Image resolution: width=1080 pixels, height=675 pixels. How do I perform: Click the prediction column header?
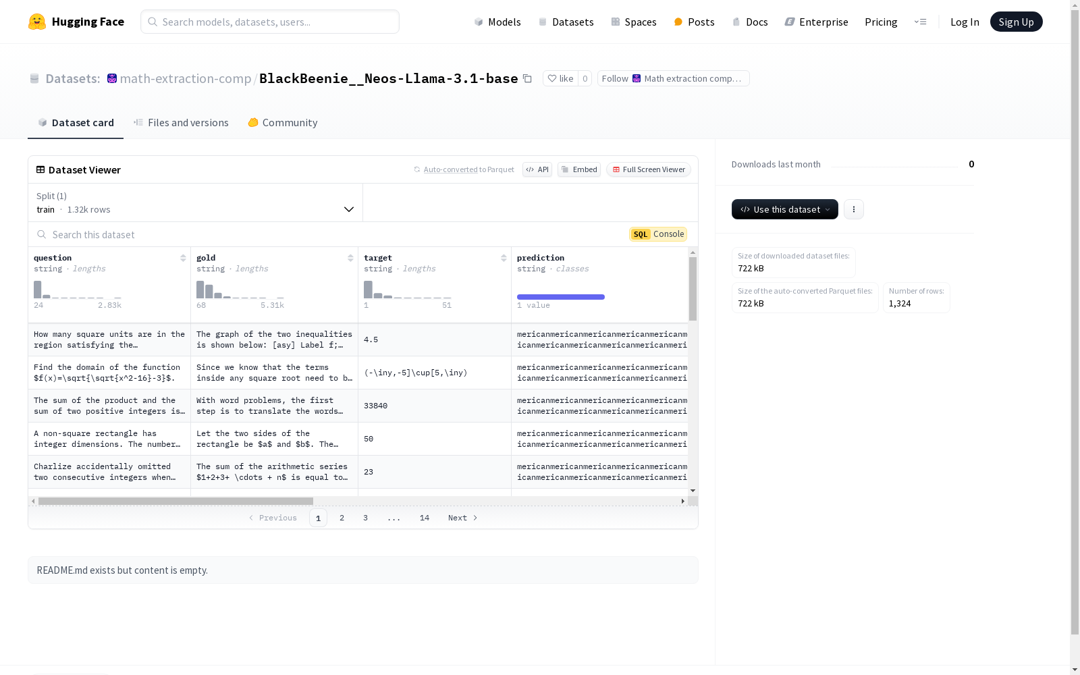541,258
